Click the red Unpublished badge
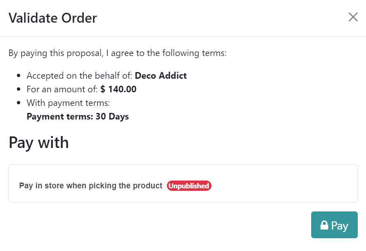This screenshot has width=366, height=251. click(x=189, y=186)
